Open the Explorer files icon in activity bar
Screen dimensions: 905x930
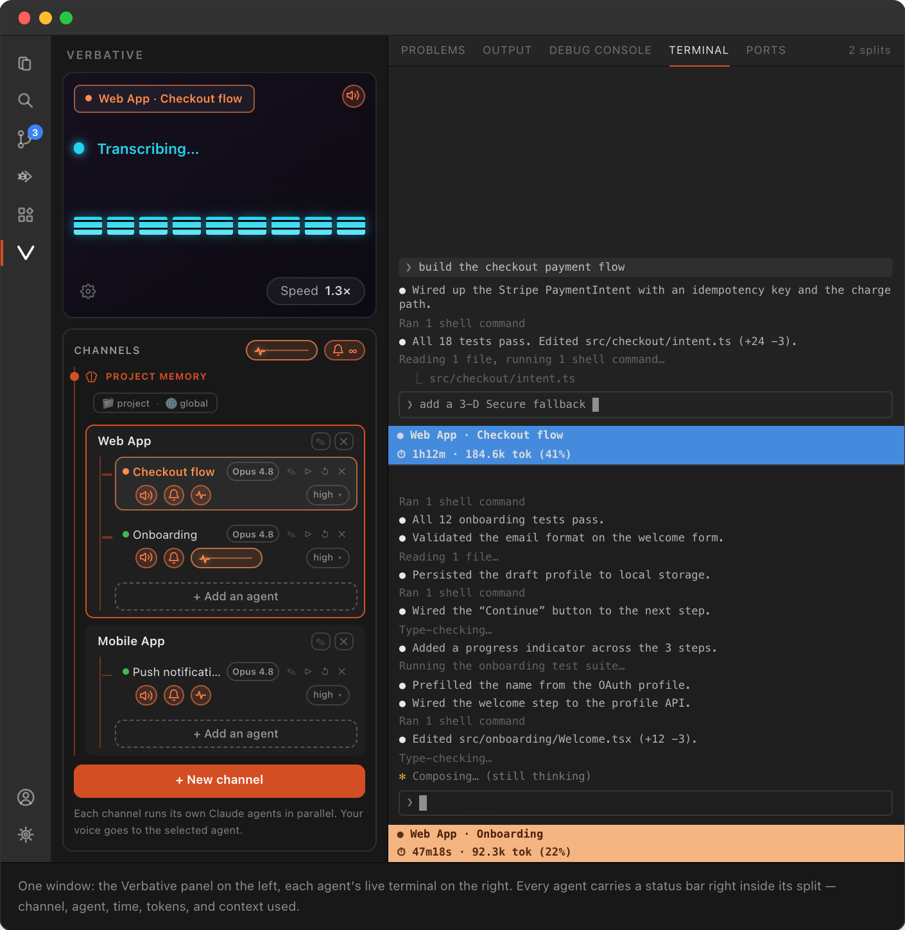tap(25, 63)
